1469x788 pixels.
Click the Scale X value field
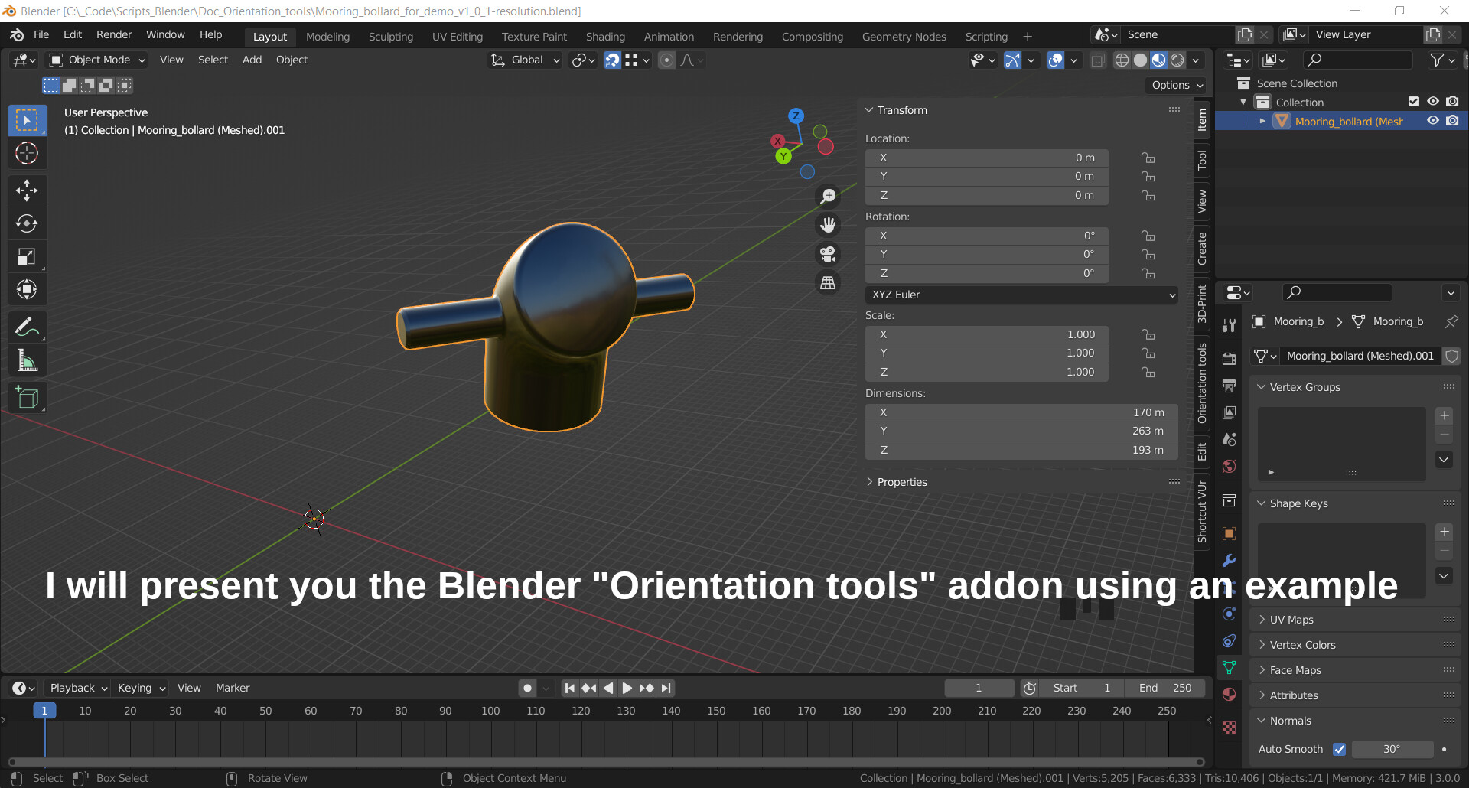(x=987, y=335)
